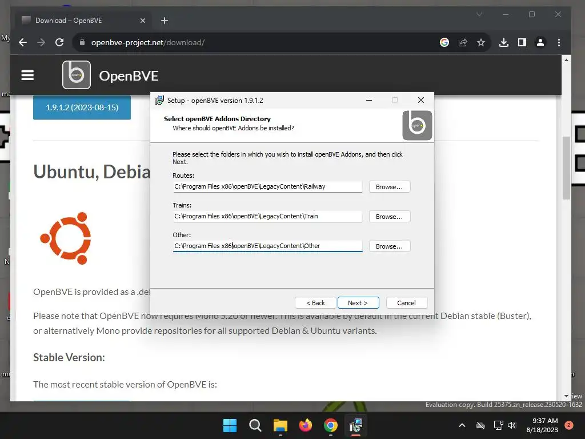Minimize the openBVE setup dialog
Image resolution: width=585 pixels, height=439 pixels.
[369, 100]
